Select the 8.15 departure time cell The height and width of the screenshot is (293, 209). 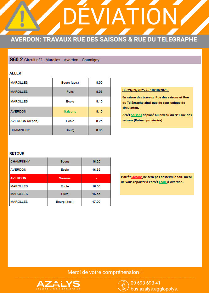point(99,111)
